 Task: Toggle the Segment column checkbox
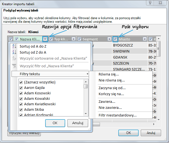pyautogui.click(x=79, y=39)
